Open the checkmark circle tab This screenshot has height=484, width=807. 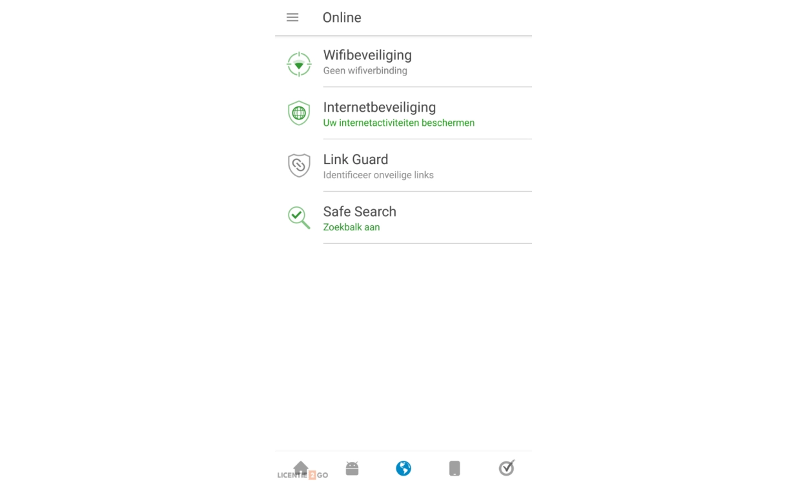(x=507, y=467)
